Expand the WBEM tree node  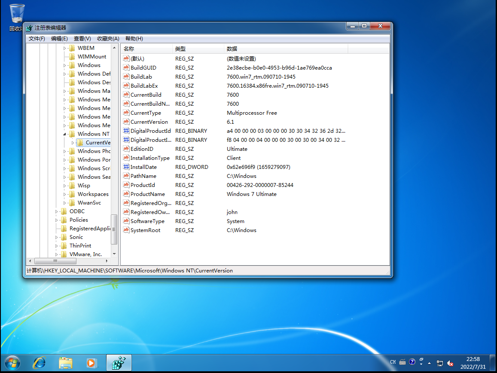click(x=65, y=48)
